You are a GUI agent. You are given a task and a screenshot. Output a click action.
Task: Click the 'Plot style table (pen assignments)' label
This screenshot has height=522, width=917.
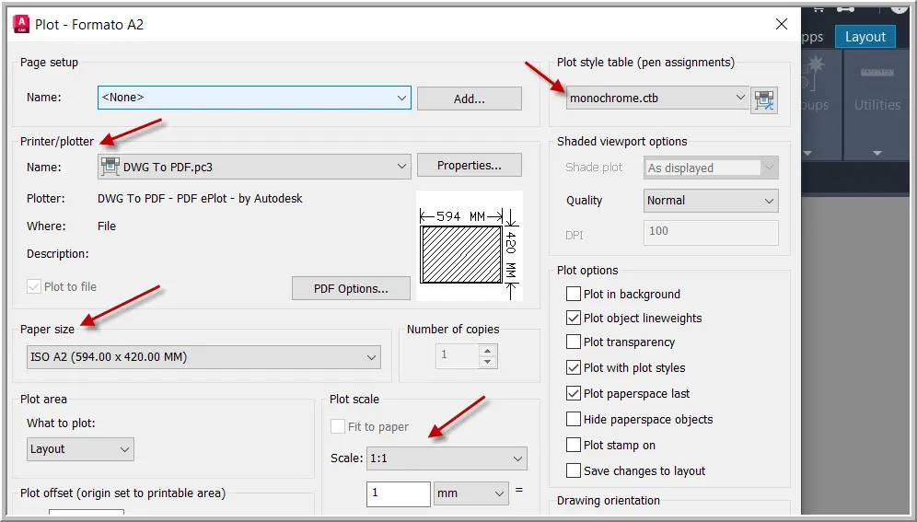click(x=645, y=63)
